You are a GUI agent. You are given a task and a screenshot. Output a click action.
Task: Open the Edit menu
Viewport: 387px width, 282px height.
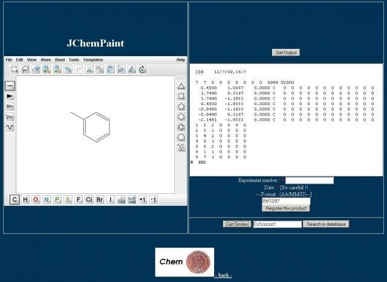click(x=19, y=60)
